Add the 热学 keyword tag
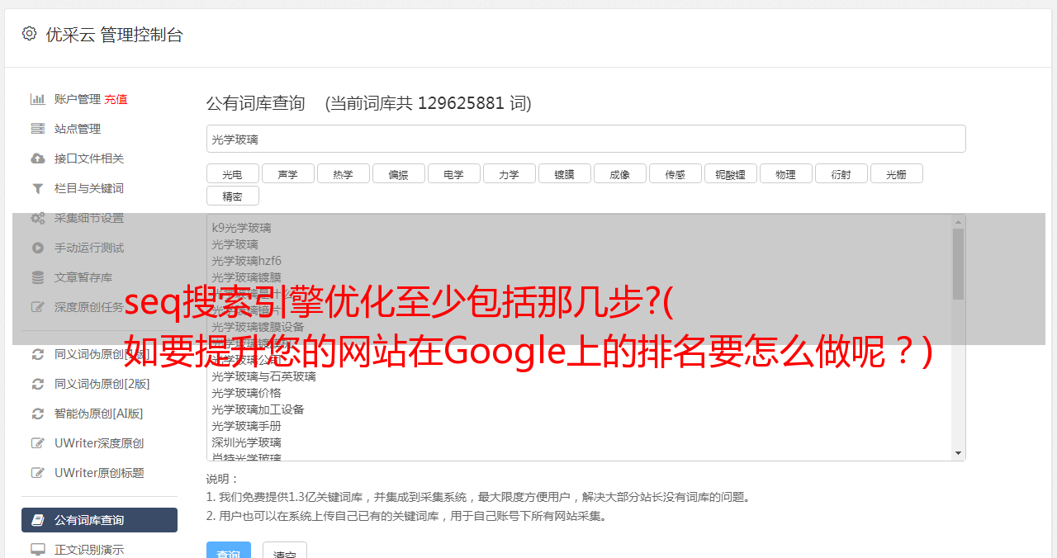 click(x=343, y=173)
